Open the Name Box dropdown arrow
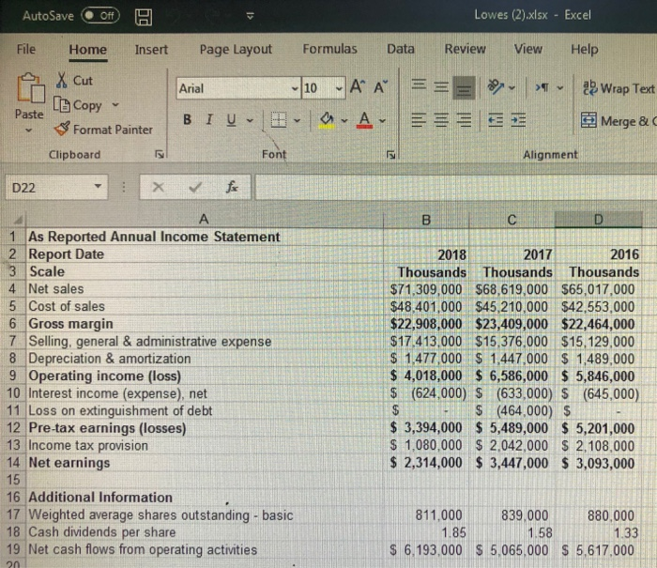The image size is (657, 568). 98,186
